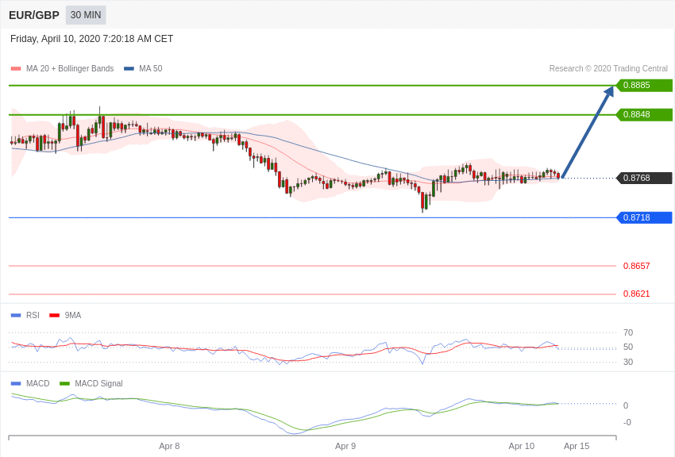Viewport: 675px width, 457px height.
Task: Click the 9MA legend swatch
Action: (54, 315)
